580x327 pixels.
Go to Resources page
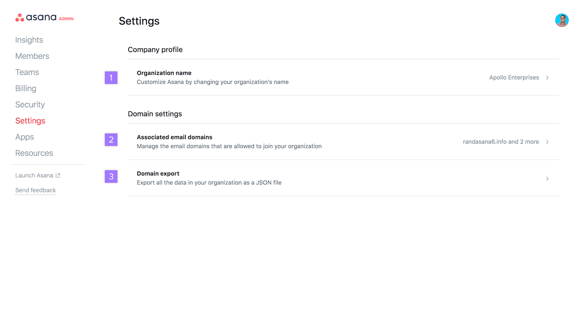[34, 153]
